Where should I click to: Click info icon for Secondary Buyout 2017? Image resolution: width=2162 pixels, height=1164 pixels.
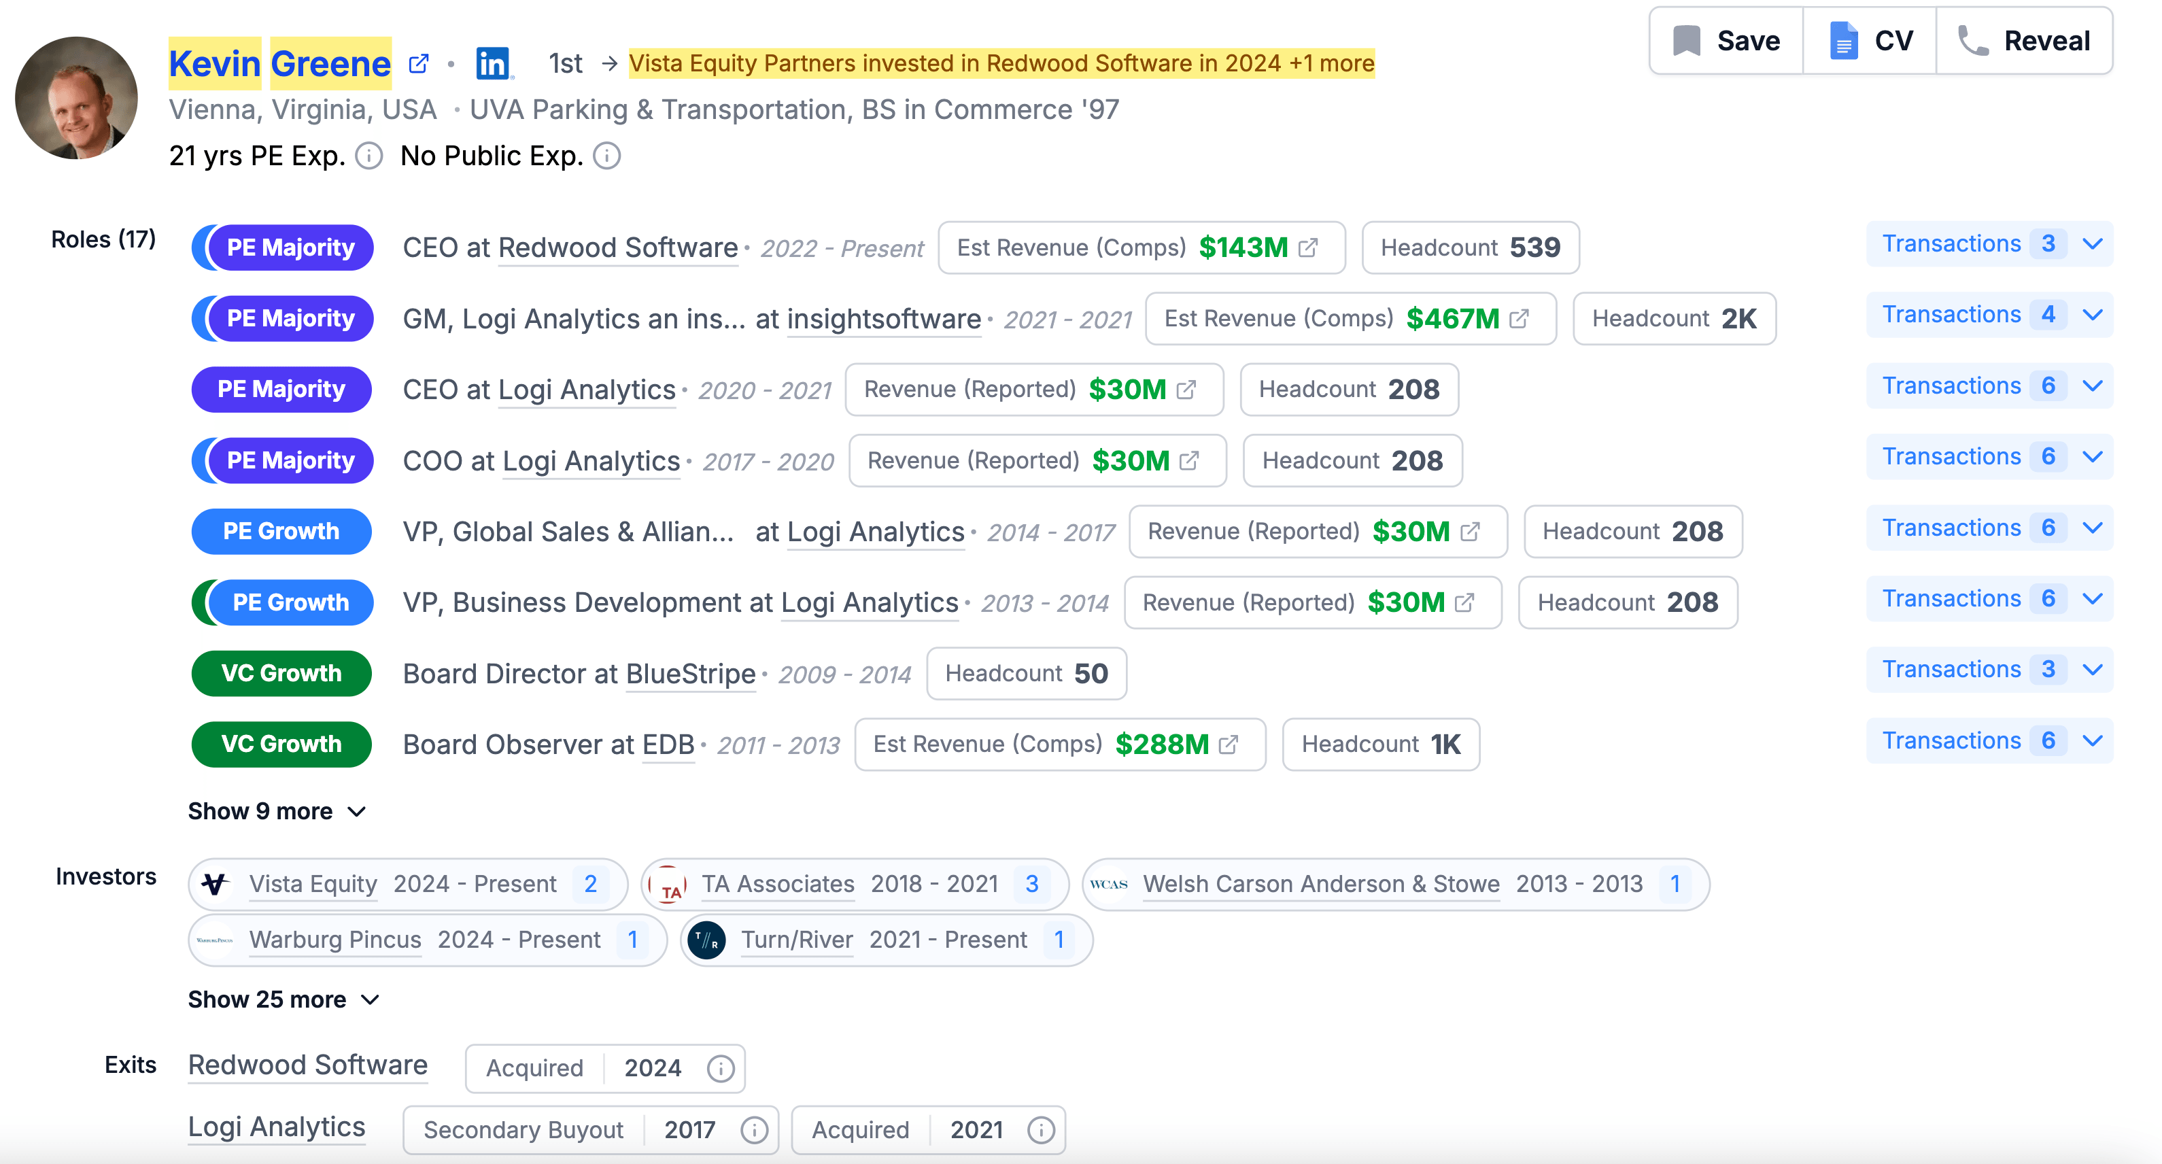[754, 1131]
